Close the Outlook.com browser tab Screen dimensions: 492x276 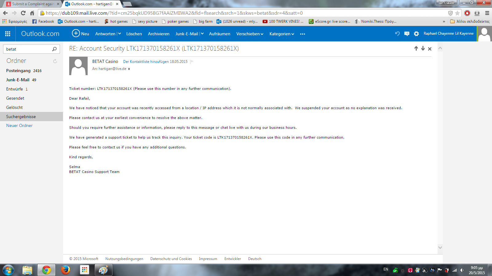117,4
